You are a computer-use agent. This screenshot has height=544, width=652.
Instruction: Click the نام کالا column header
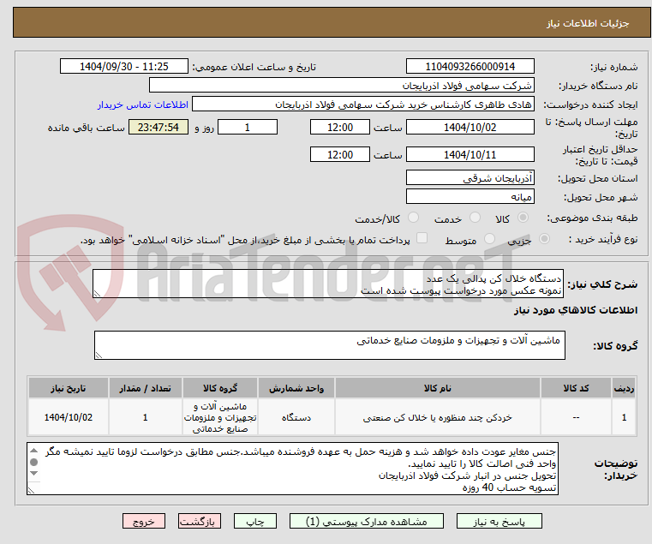tap(438, 388)
